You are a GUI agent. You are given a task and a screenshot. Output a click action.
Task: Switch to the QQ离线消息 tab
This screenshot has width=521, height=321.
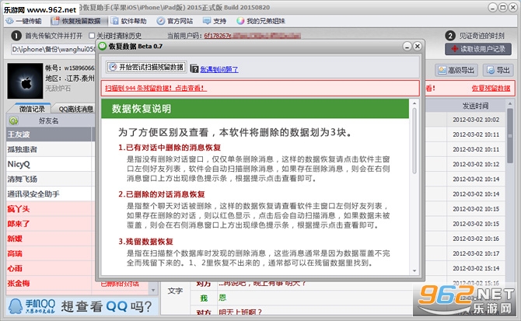click(75, 109)
